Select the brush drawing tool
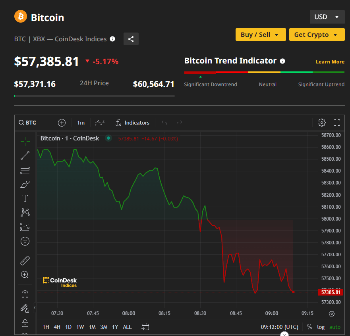350x336 pixels. (25, 184)
